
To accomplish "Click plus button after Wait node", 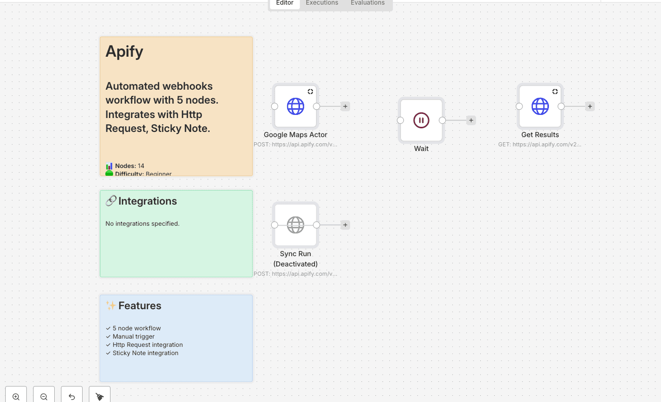I will coord(471,121).
